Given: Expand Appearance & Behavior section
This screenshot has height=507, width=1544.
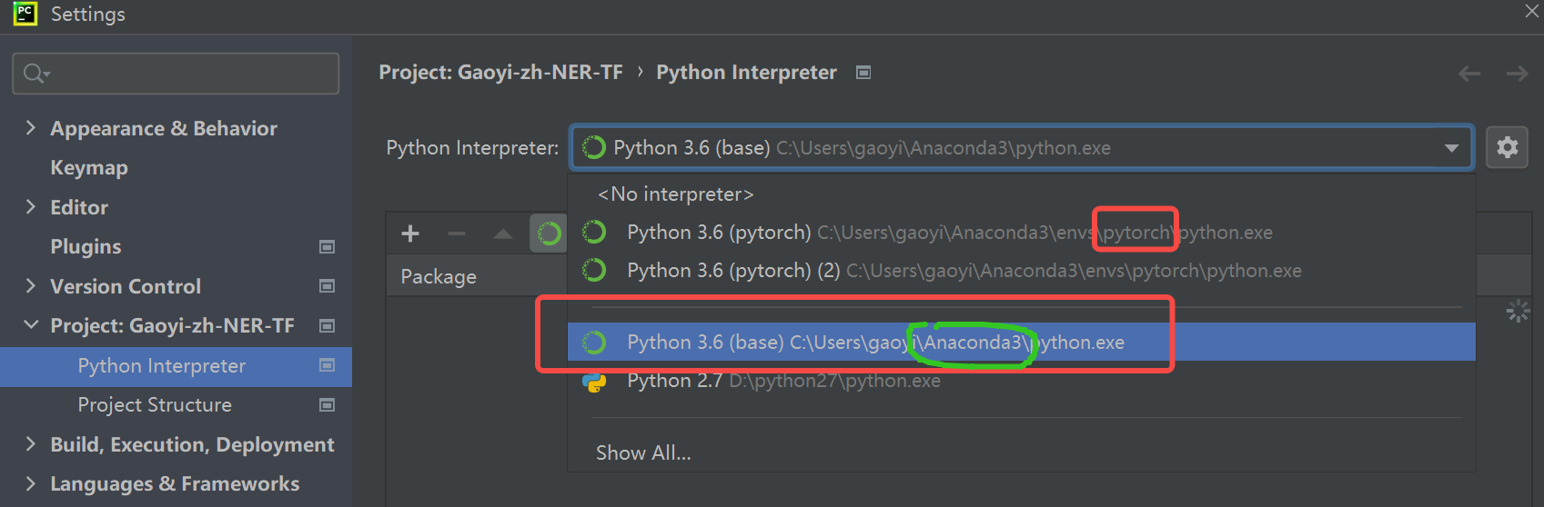Looking at the screenshot, I should click(30, 128).
